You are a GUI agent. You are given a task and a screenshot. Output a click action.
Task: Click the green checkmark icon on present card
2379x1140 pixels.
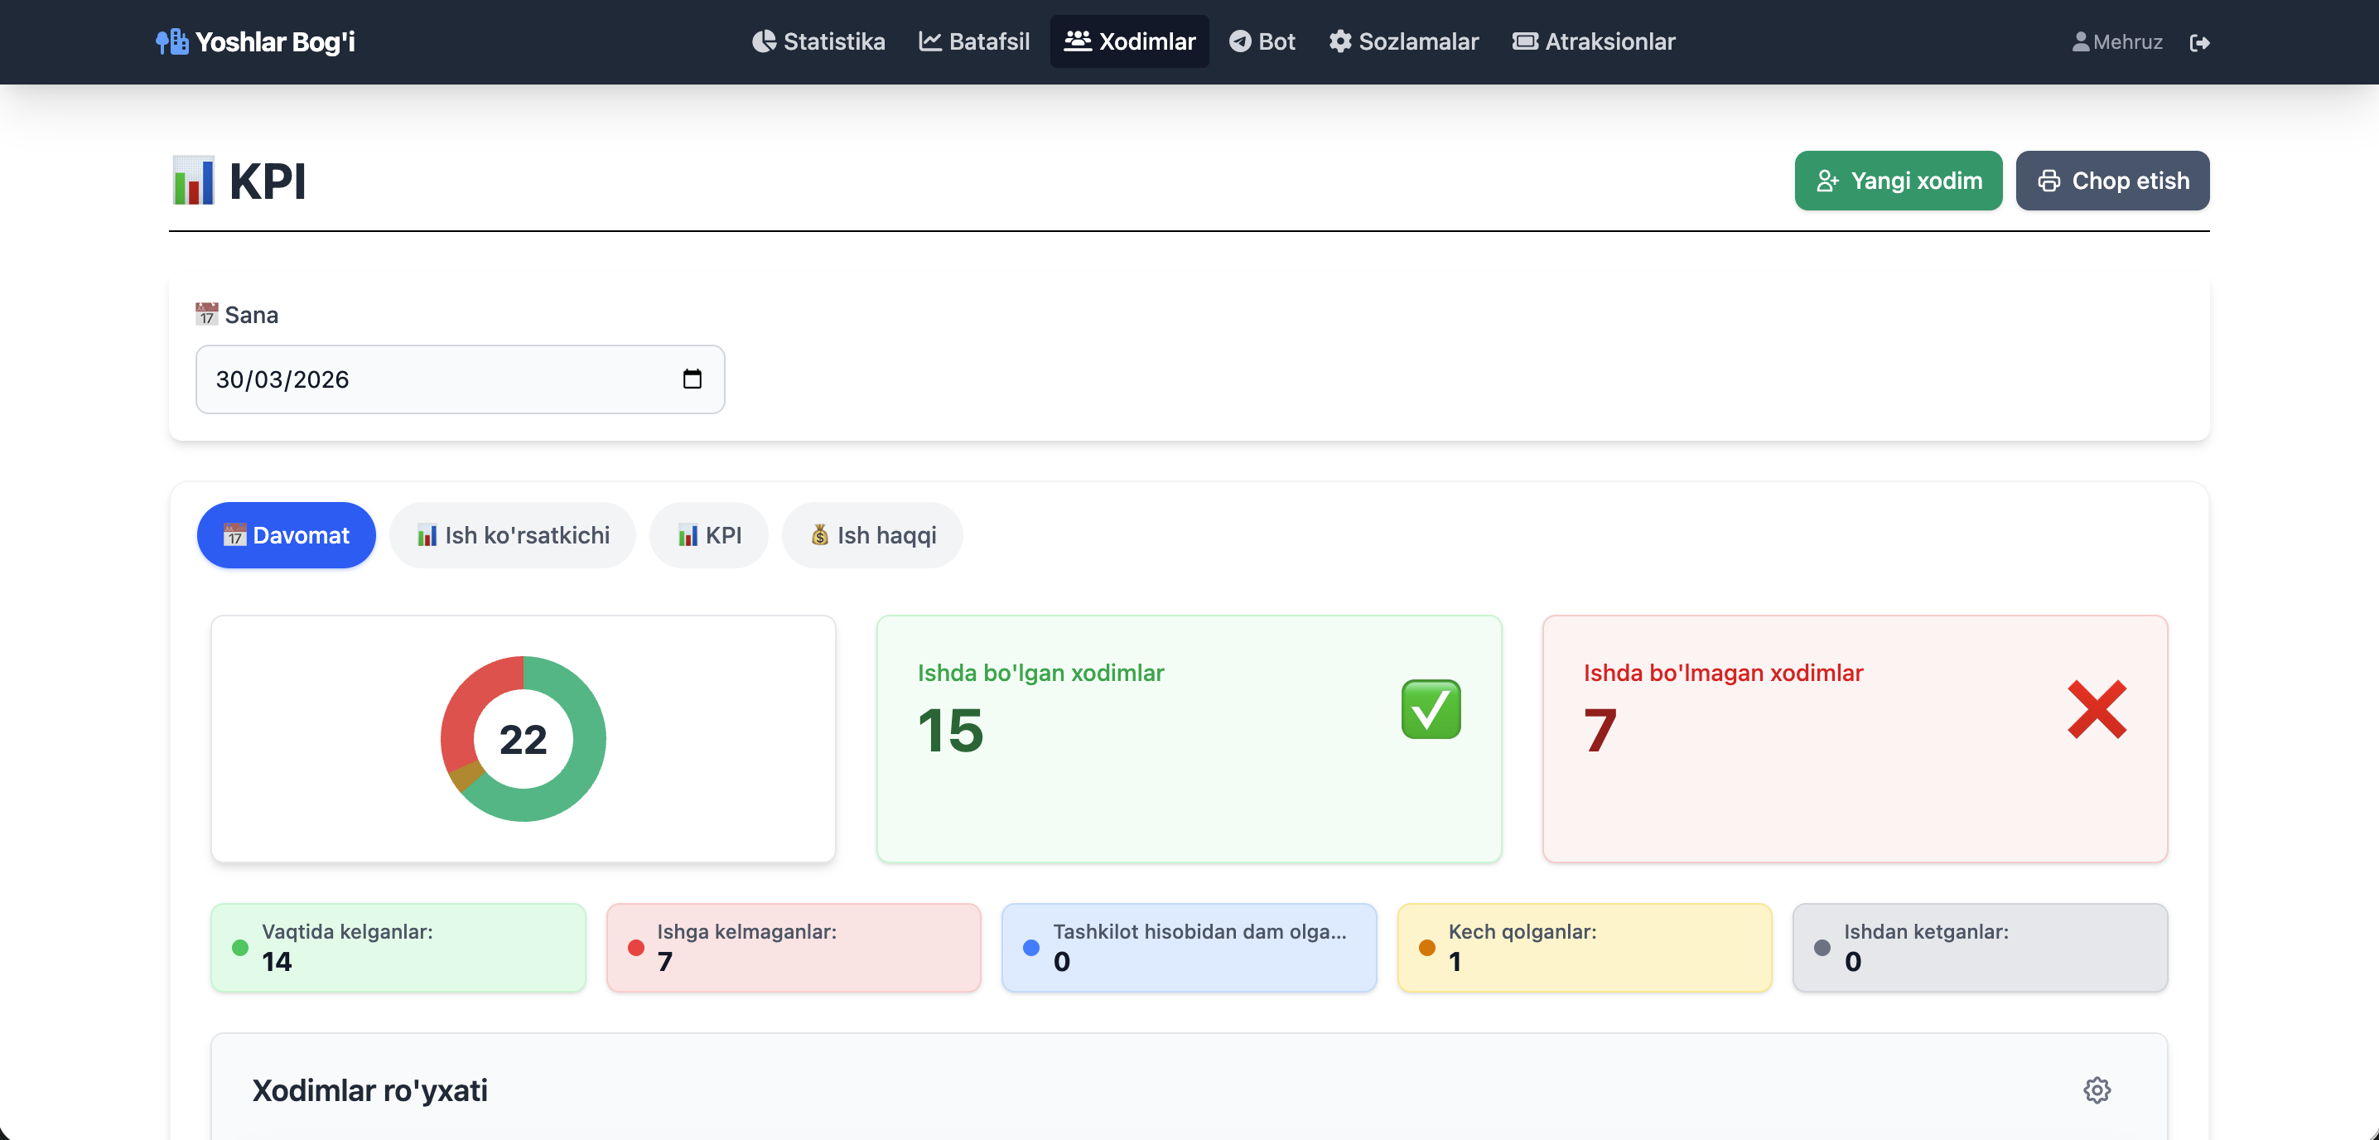(x=1431, y=709)
